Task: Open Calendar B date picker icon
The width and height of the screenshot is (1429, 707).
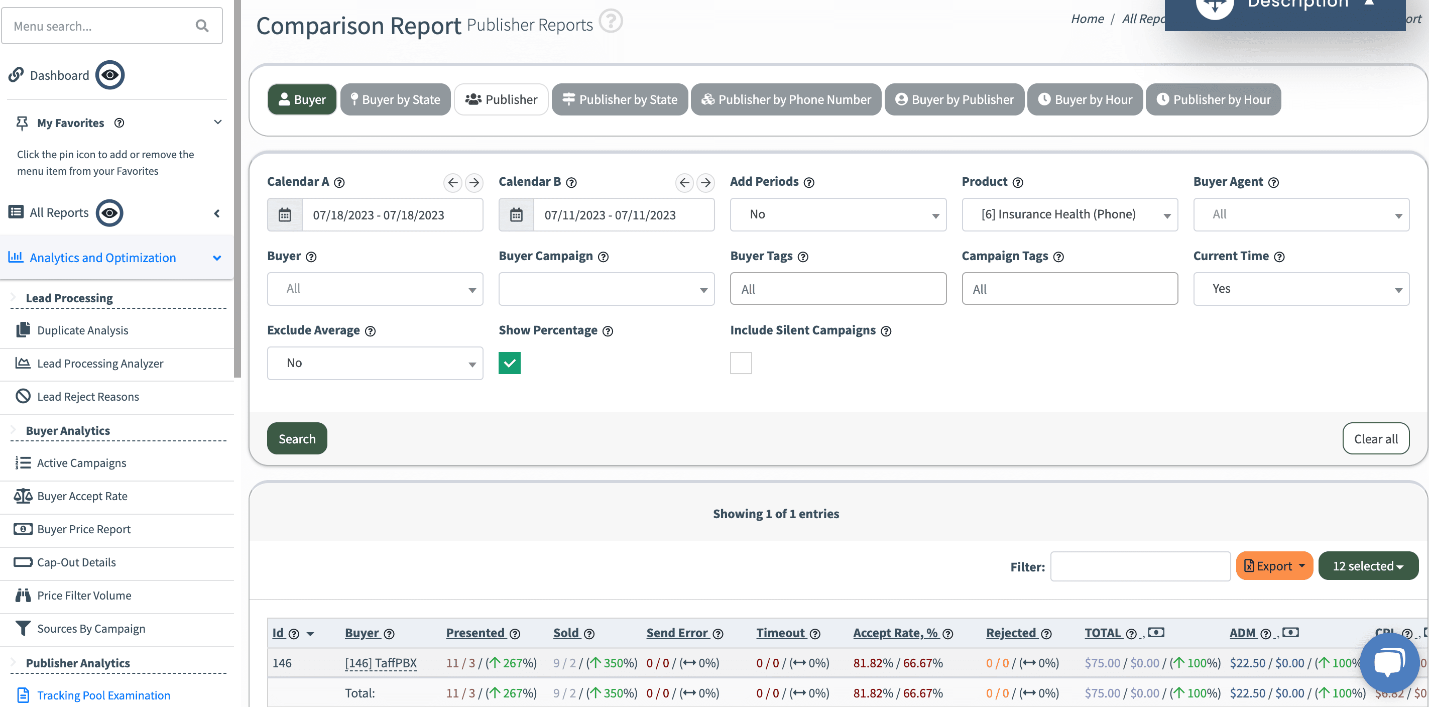Action: 517,215
